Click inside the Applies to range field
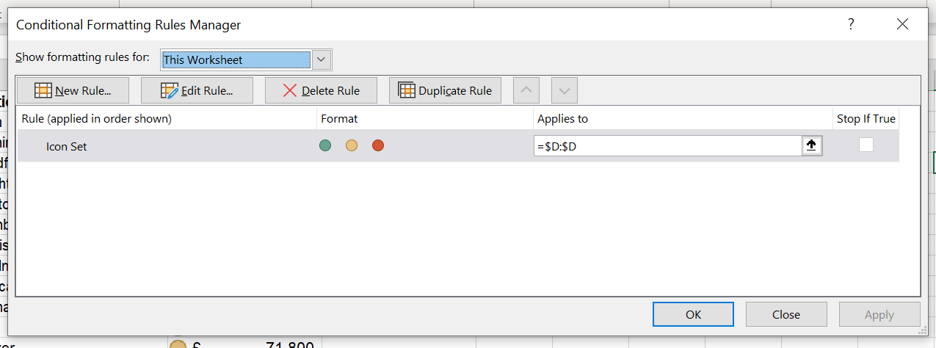Viewport: 936px width, 348px height. click(667, 146)
